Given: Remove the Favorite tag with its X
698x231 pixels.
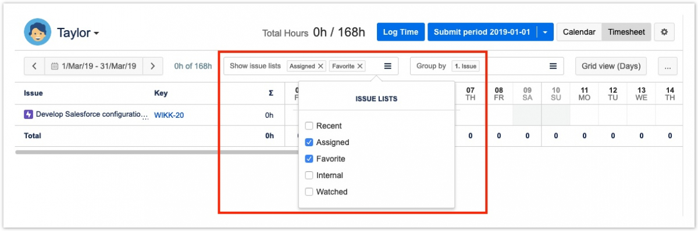Looking at the screenshot, I should 360,66.
